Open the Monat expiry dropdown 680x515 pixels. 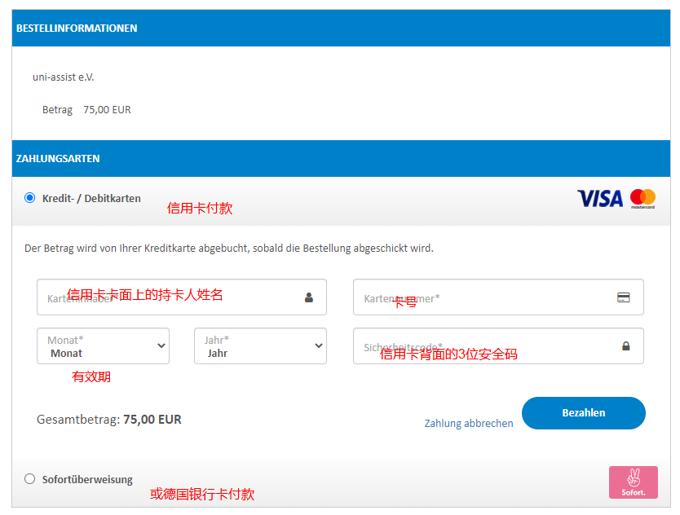click(103, 346)
